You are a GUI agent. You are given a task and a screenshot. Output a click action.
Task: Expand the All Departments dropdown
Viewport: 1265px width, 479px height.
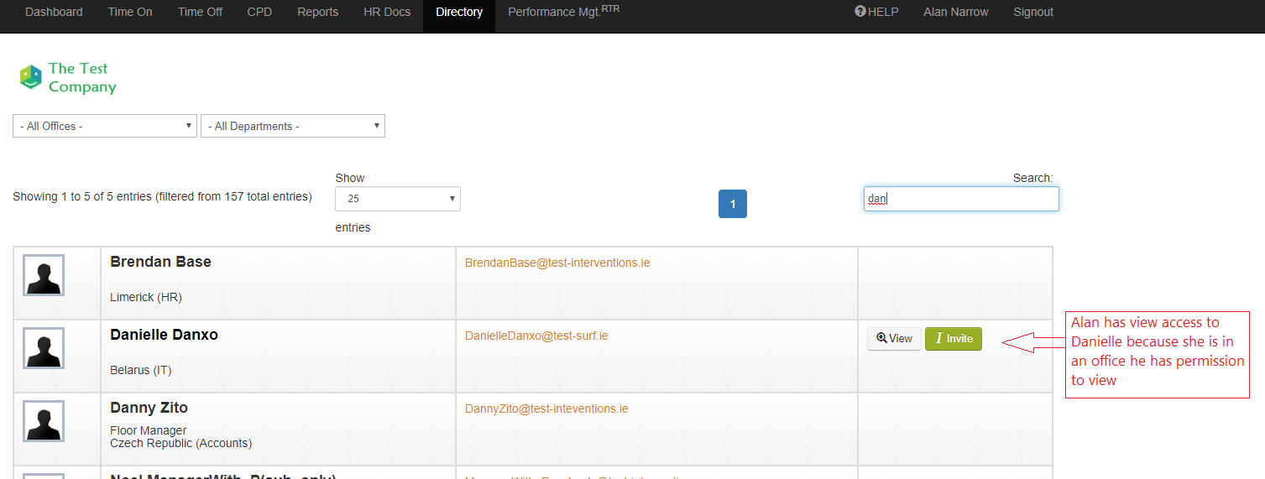(x=293, y=126)
